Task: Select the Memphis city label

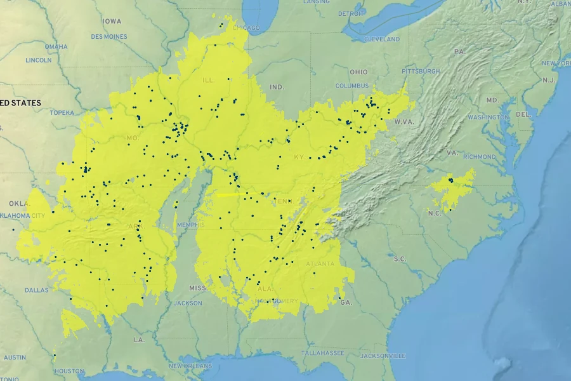Action: click(x=191, y=225)
